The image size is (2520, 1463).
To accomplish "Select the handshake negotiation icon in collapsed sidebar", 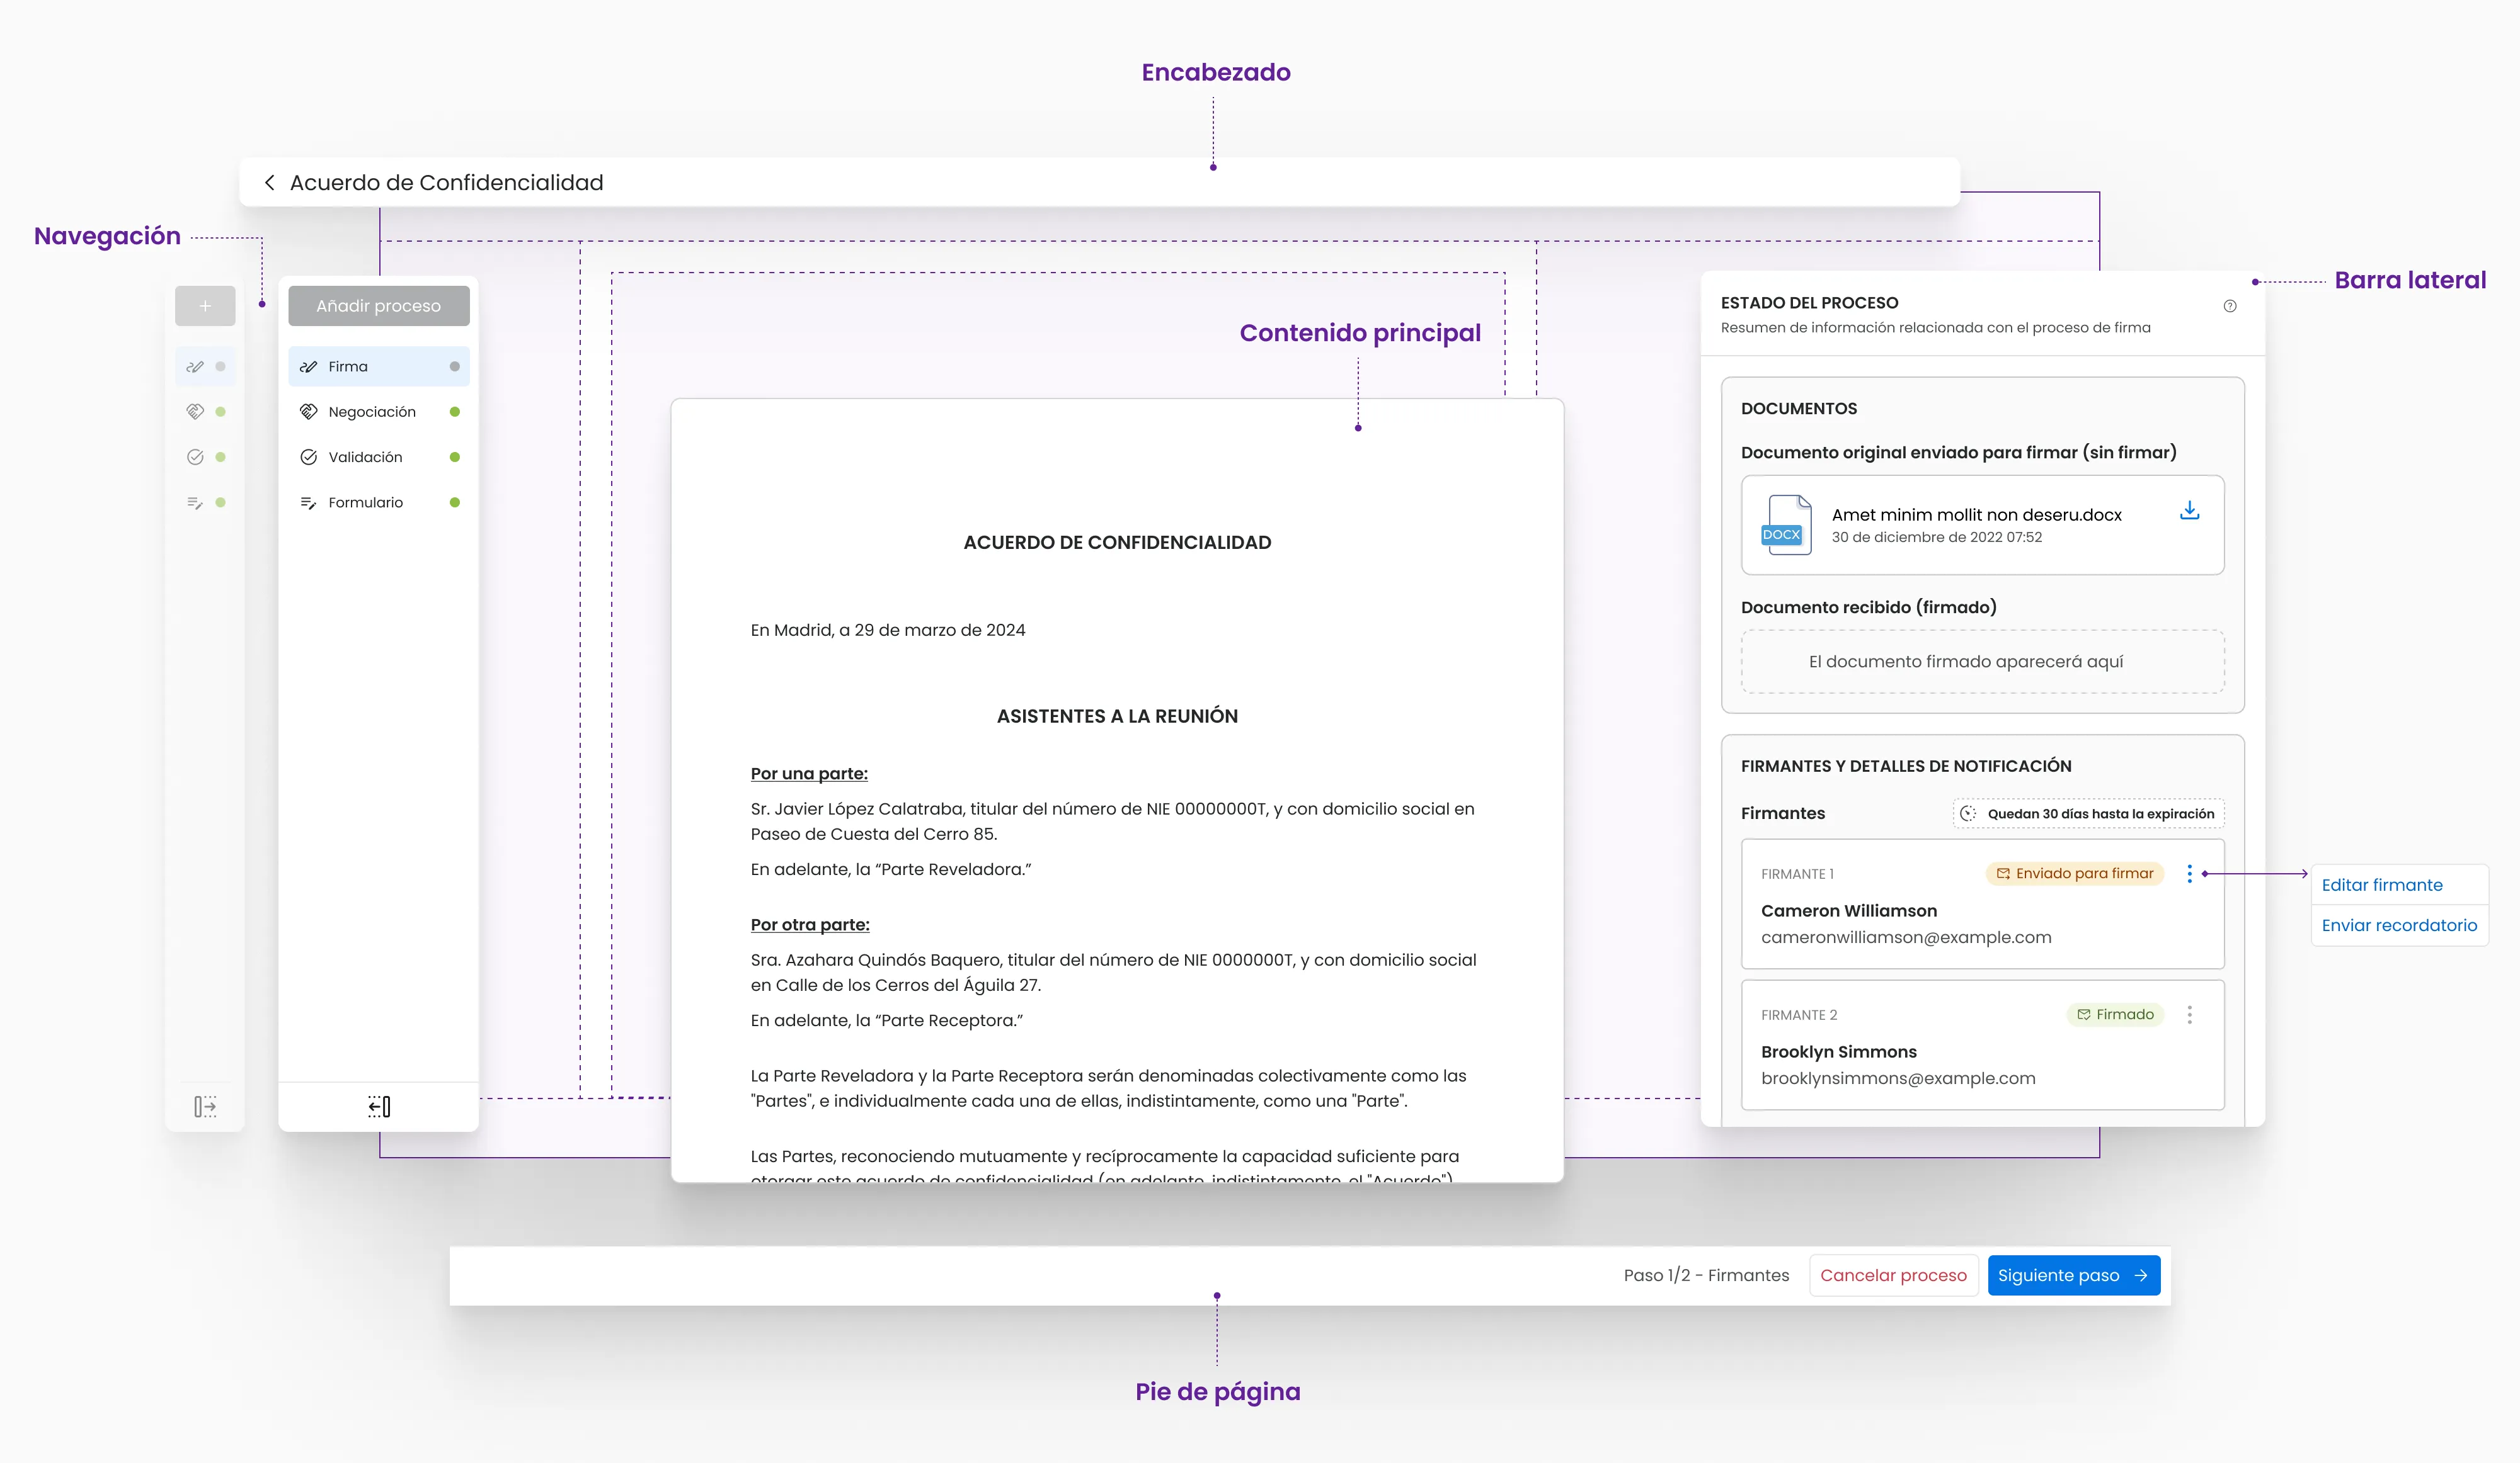I will coord(195,412).
